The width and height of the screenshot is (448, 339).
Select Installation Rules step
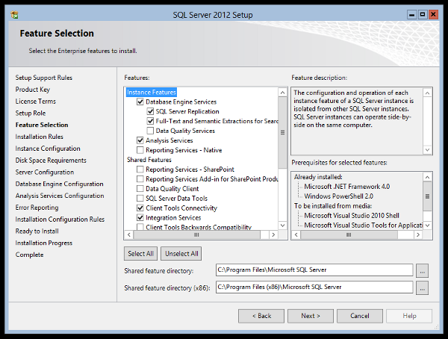[x=39, y=137]
